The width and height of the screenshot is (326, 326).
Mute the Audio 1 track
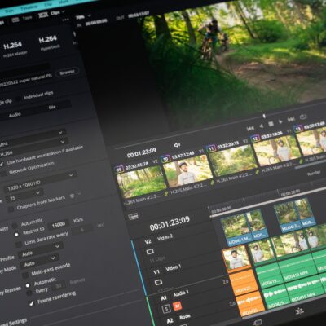click(x=177, y=306)
